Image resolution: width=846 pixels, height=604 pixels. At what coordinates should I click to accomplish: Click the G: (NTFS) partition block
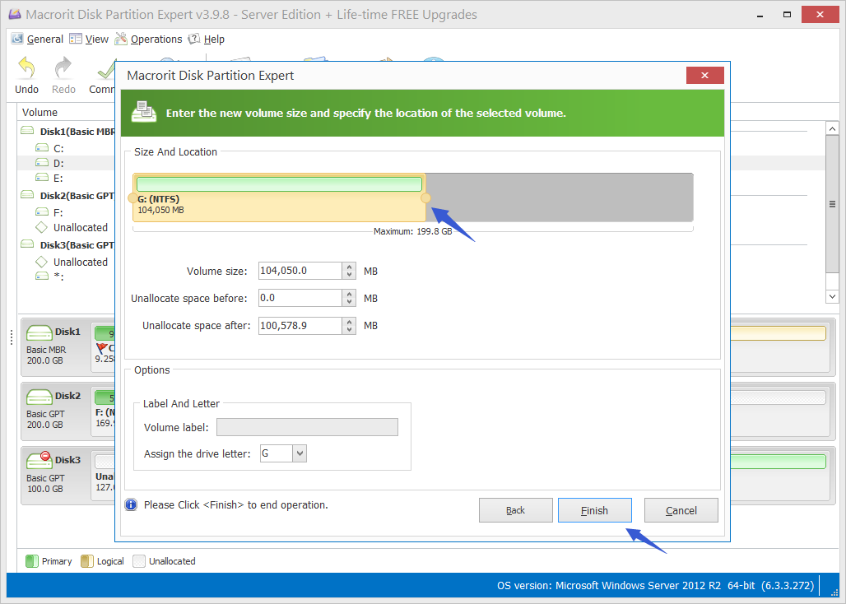pos(279,197)
